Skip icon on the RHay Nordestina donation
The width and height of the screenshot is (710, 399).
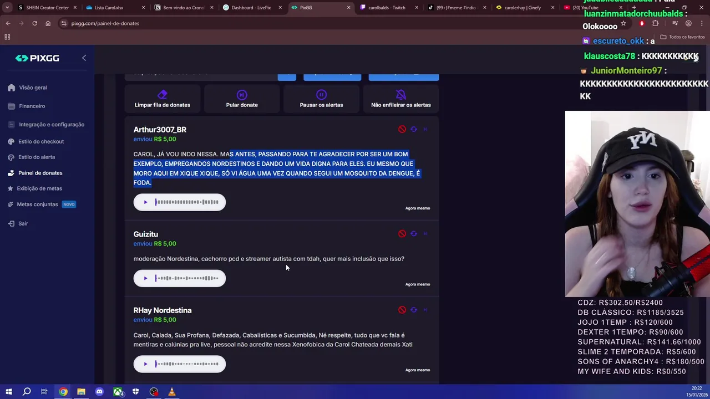(425, 310)
